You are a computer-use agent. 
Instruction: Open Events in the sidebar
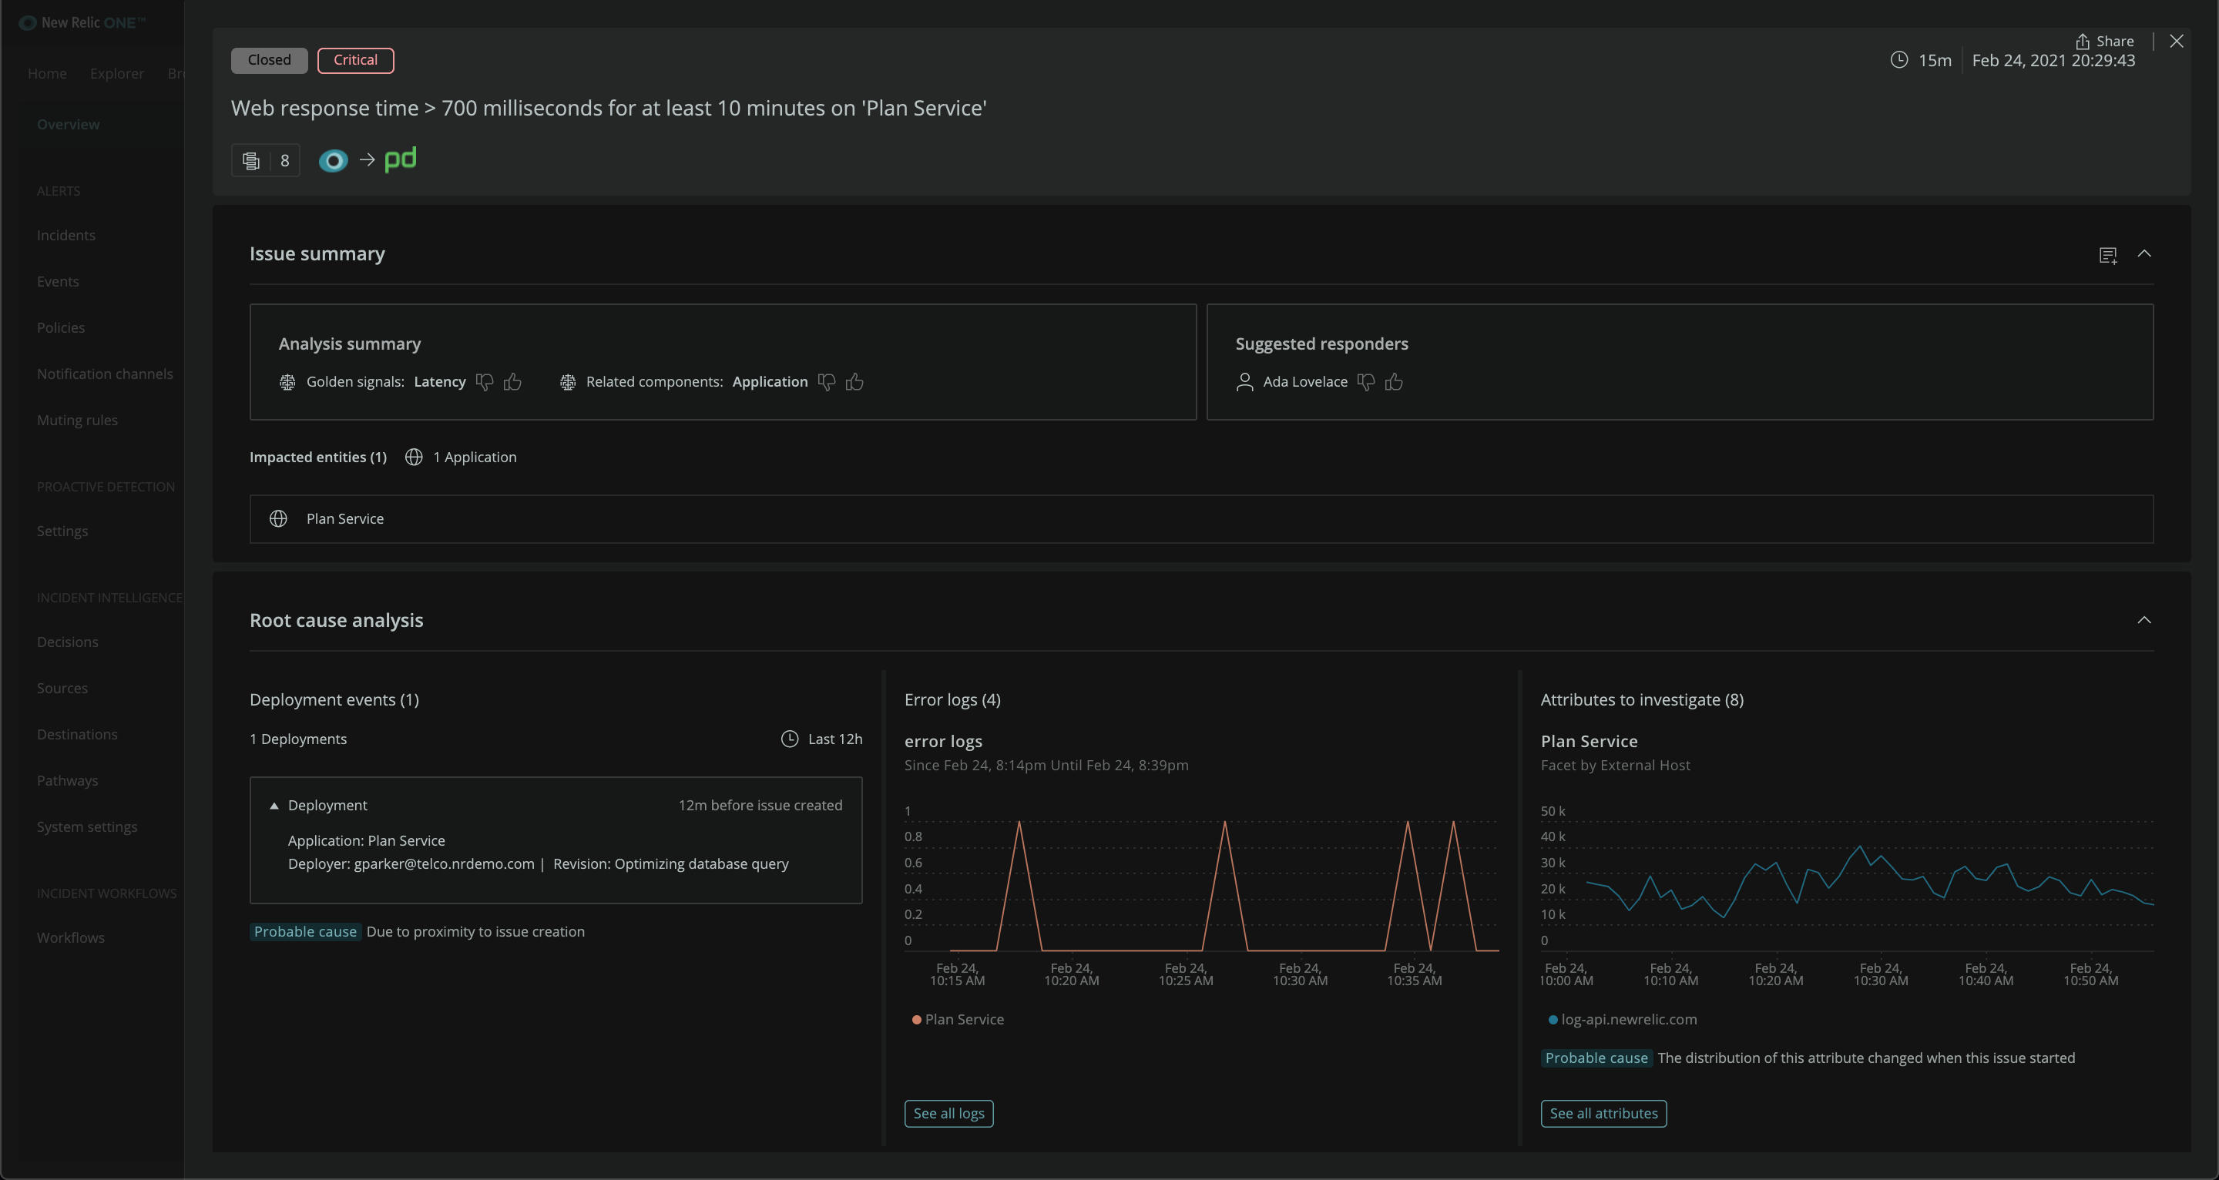pos(58,282)
